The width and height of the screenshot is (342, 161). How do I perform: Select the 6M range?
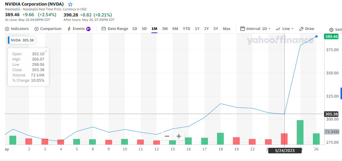point(175,29)
